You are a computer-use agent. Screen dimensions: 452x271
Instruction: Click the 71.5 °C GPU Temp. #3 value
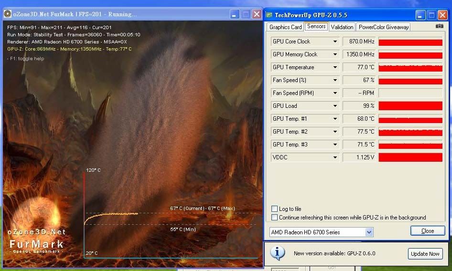359,144
